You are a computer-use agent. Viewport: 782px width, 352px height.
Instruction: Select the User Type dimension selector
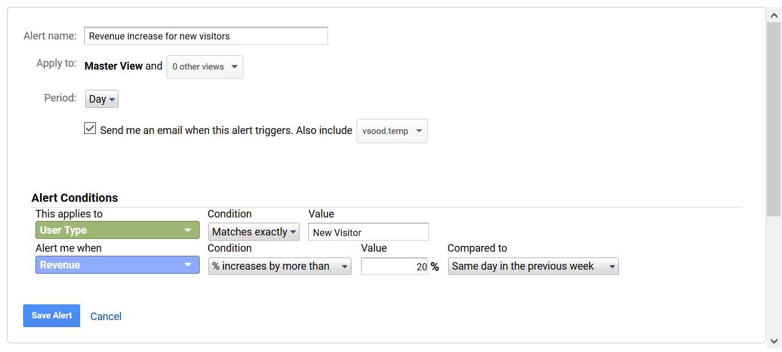pos(116,230)
